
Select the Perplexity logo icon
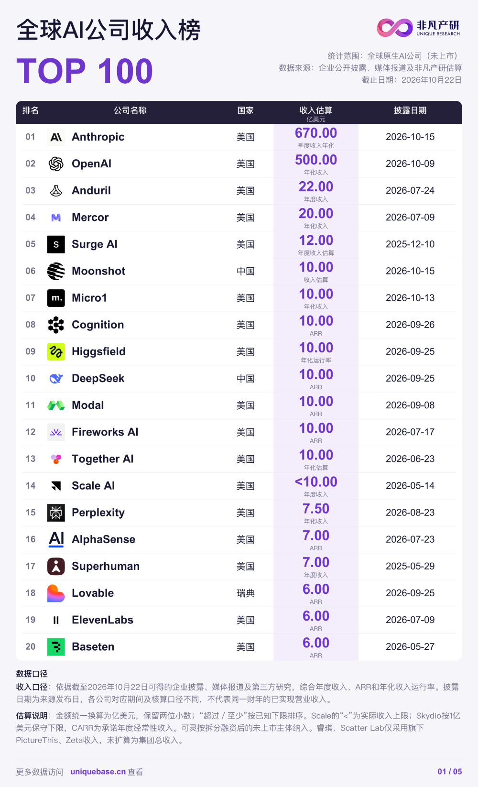pos(56,513)
